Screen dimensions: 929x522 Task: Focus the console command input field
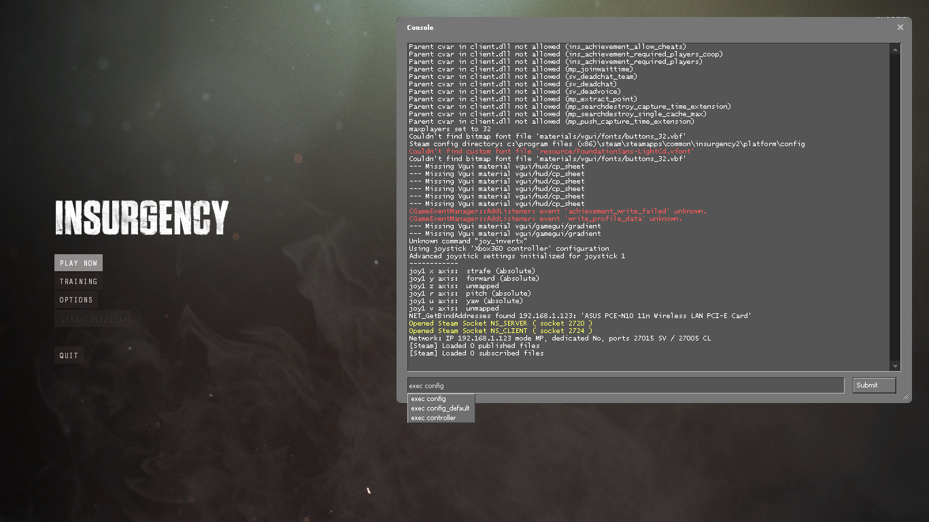click(626, 385)
